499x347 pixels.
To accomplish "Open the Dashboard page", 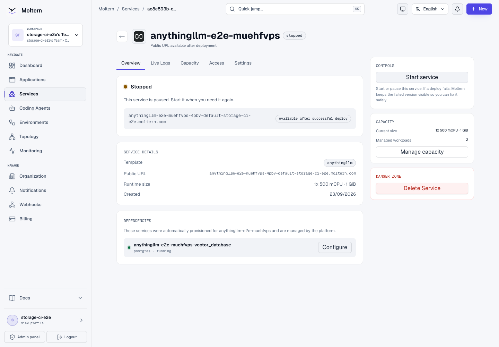I will coord(45,66).
